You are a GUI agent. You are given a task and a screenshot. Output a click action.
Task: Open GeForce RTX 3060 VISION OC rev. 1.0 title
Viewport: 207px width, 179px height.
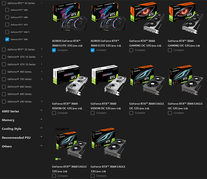tap(106, 106)
